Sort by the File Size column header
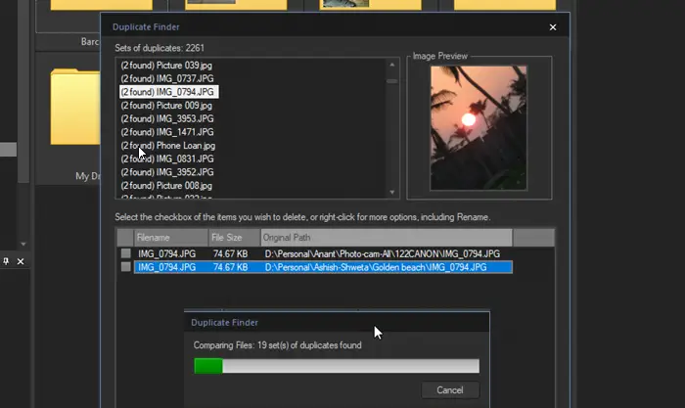This screenshot has height=408, width=685. point(235,238)
